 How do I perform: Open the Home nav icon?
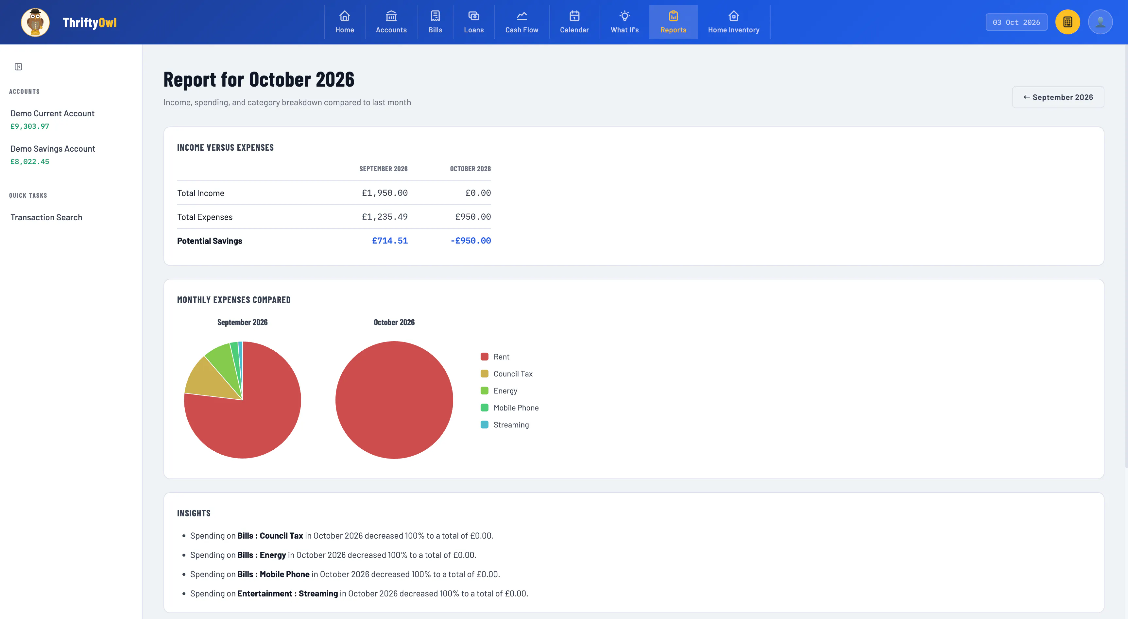tap(345, 16)
